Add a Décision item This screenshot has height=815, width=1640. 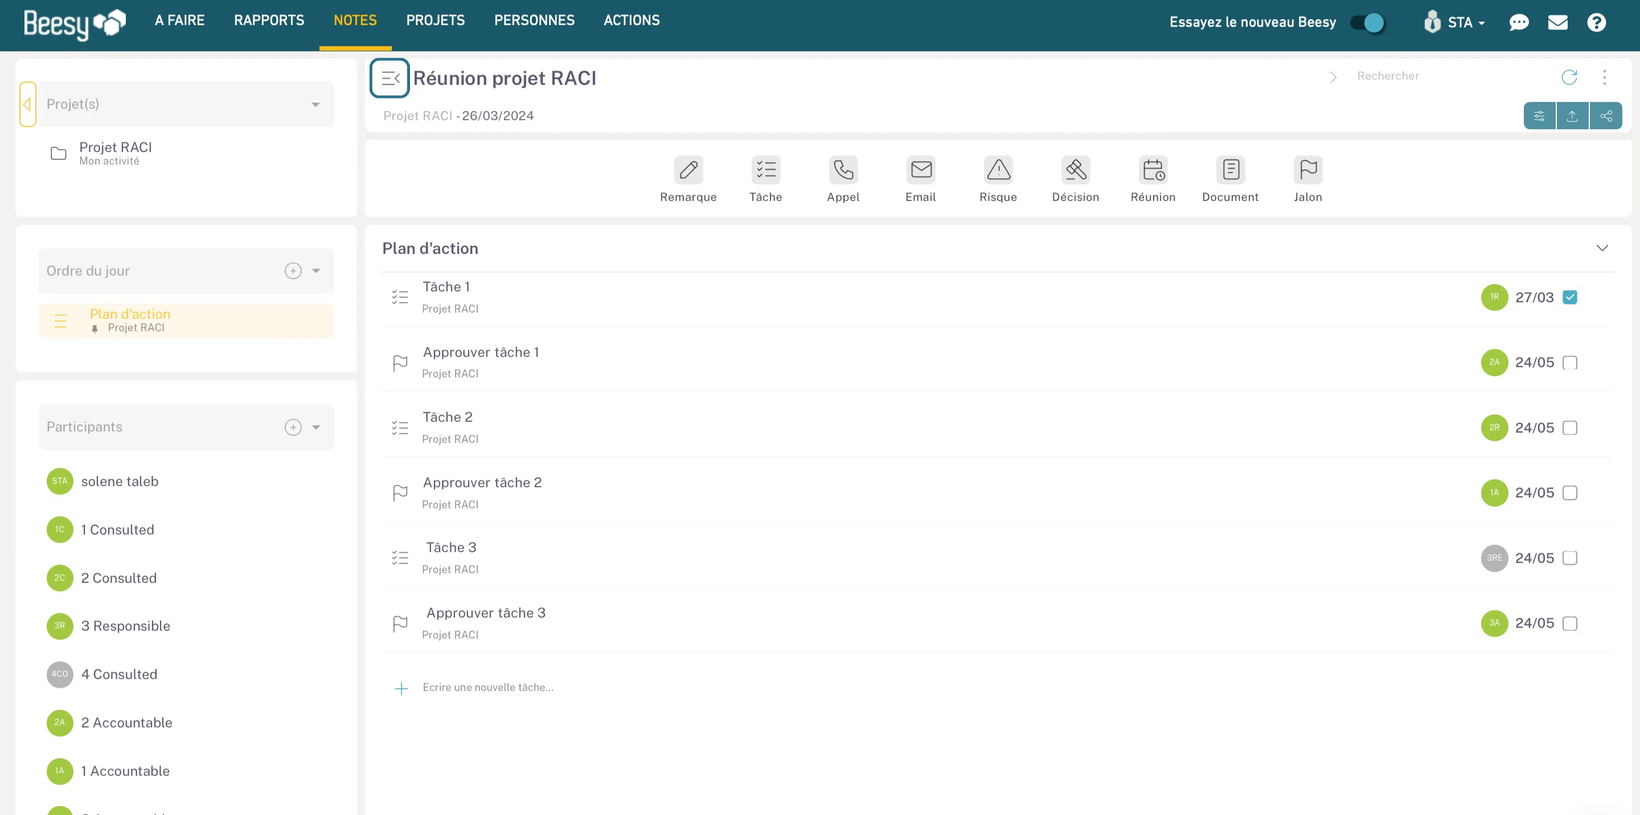point(1075,179)
